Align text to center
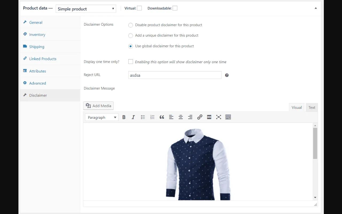 pyautogui.click(x=181, y=117)
